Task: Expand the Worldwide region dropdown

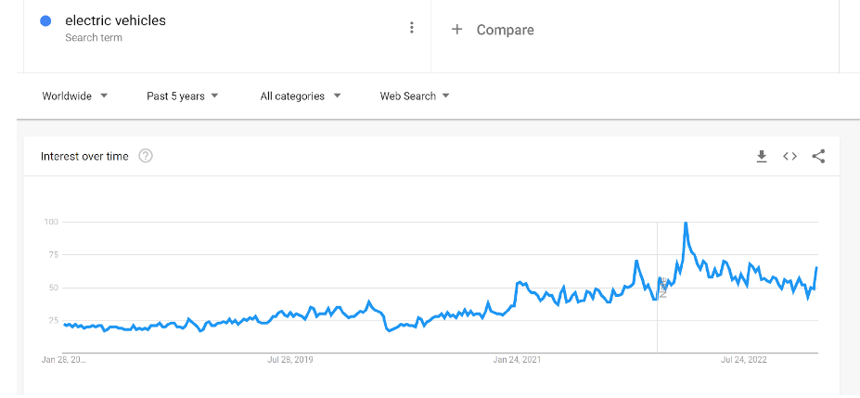Action: [75, 96]
